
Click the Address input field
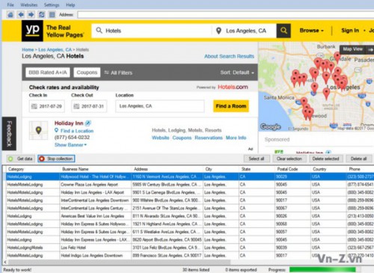click(x=226, y=15)
